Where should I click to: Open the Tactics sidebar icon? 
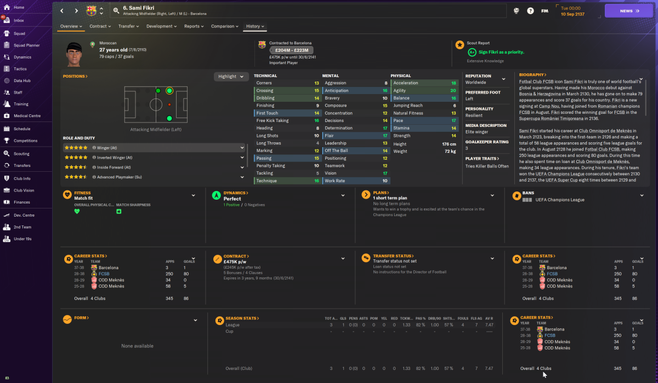pyautogui.click(x=6, y=69)
